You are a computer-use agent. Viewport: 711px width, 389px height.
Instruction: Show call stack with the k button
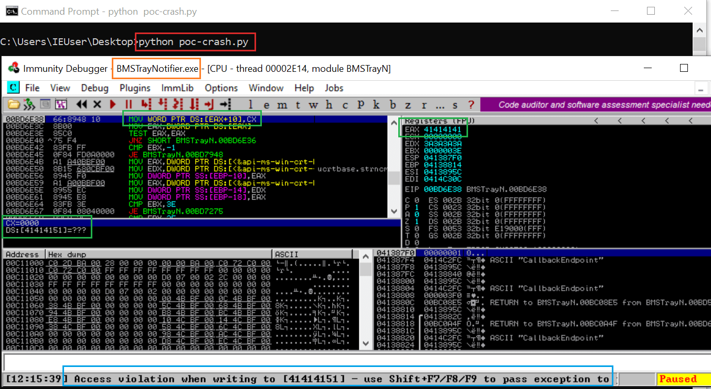pos(377,105)
